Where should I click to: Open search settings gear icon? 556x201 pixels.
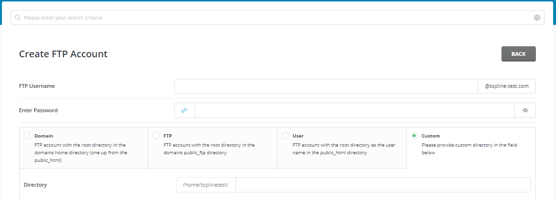[x=537, y=18]
